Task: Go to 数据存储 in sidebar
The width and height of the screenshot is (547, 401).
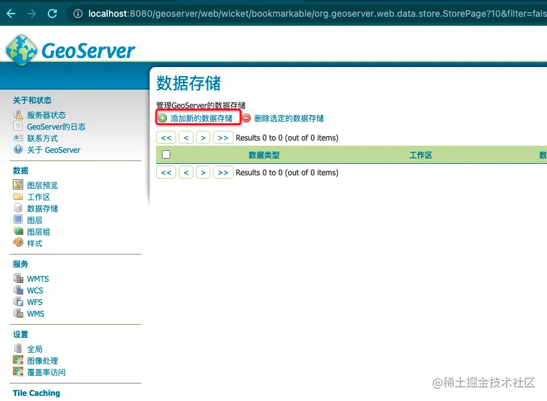Action: tap(43, 208)
